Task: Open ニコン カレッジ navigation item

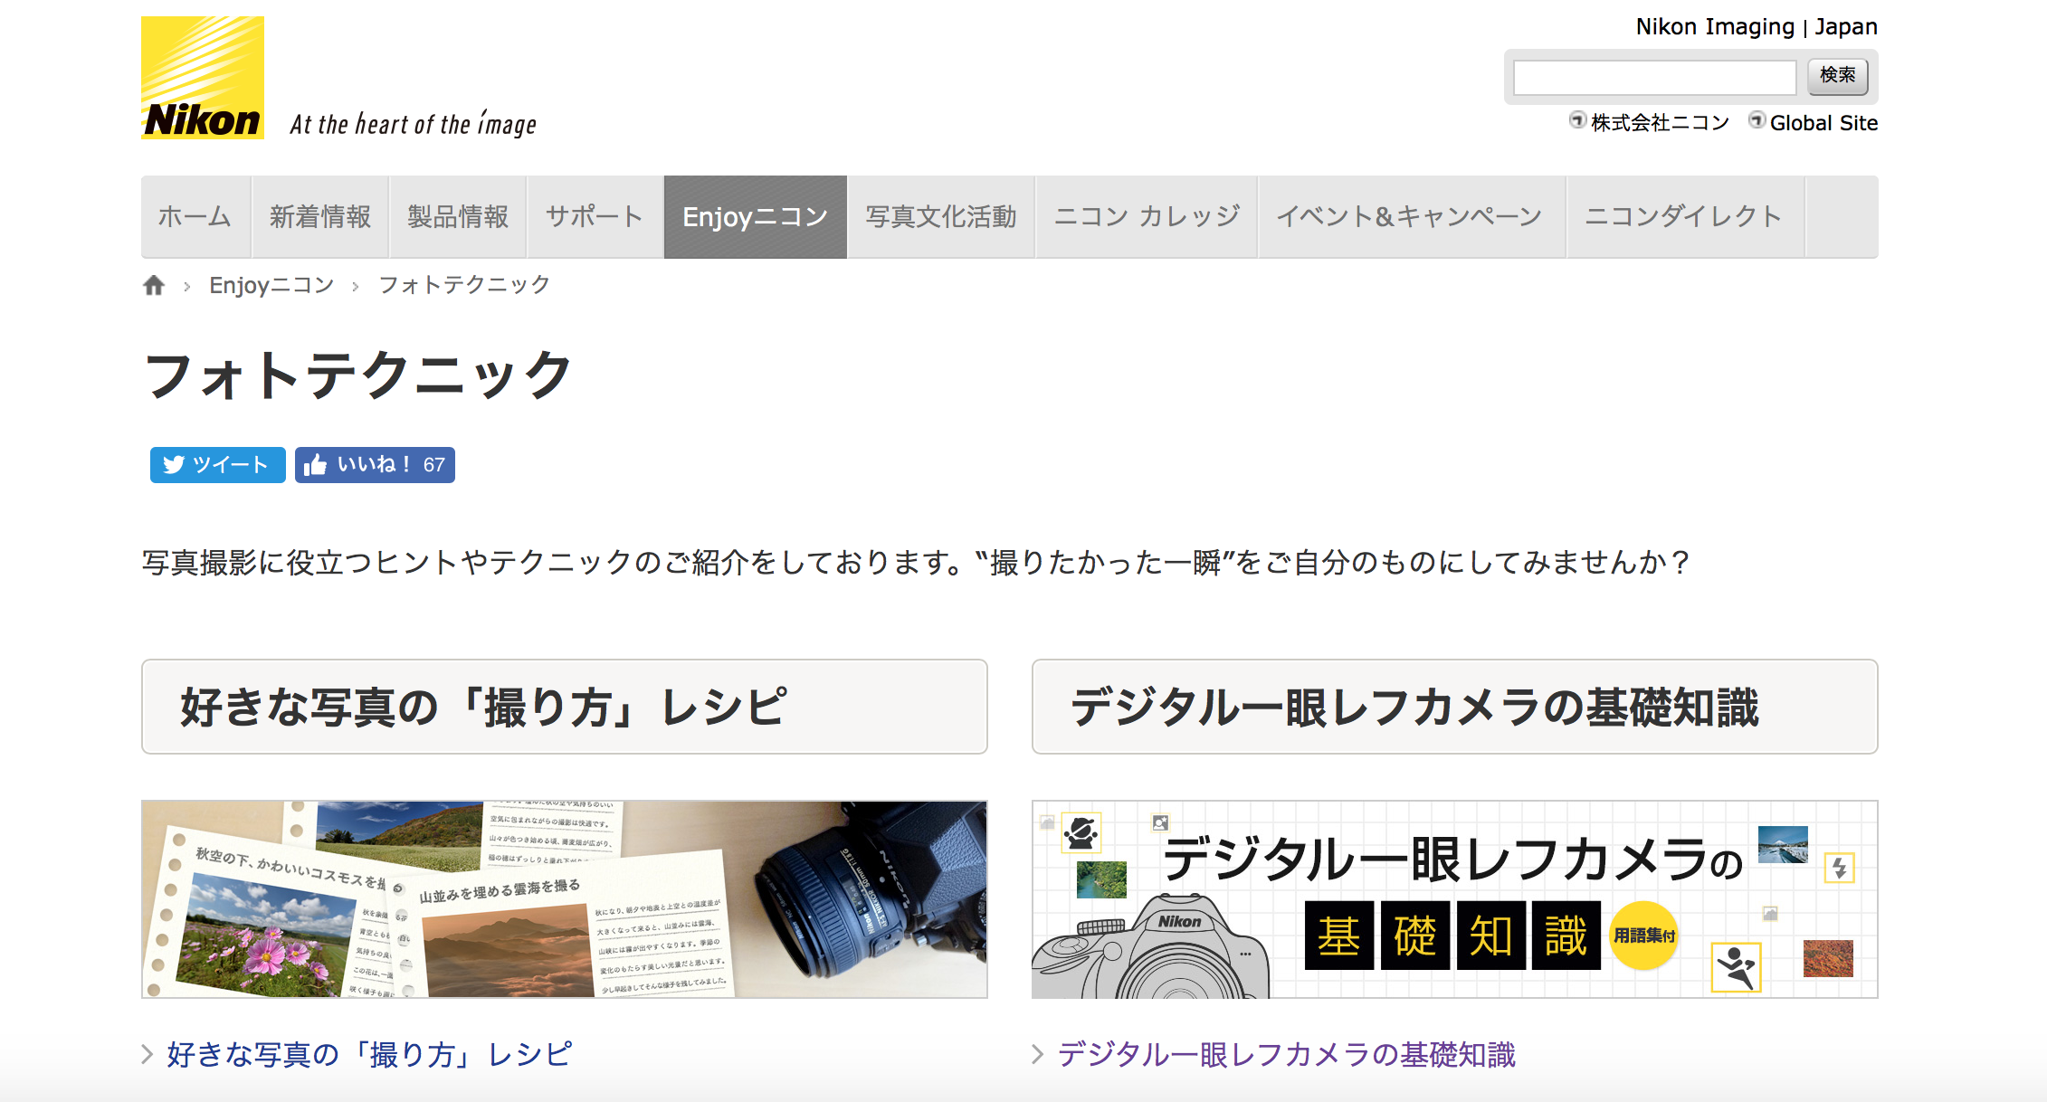Action: coord(1147,217)
